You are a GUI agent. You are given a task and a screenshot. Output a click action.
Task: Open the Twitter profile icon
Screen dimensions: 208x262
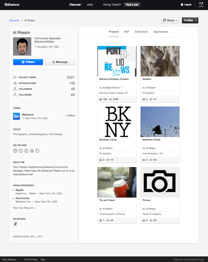tap(37, 151)
